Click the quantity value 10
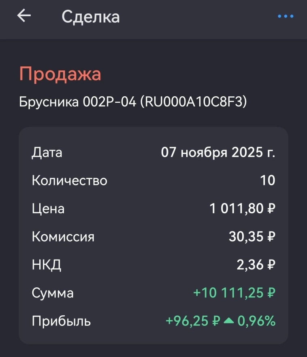 coord(267,181)
